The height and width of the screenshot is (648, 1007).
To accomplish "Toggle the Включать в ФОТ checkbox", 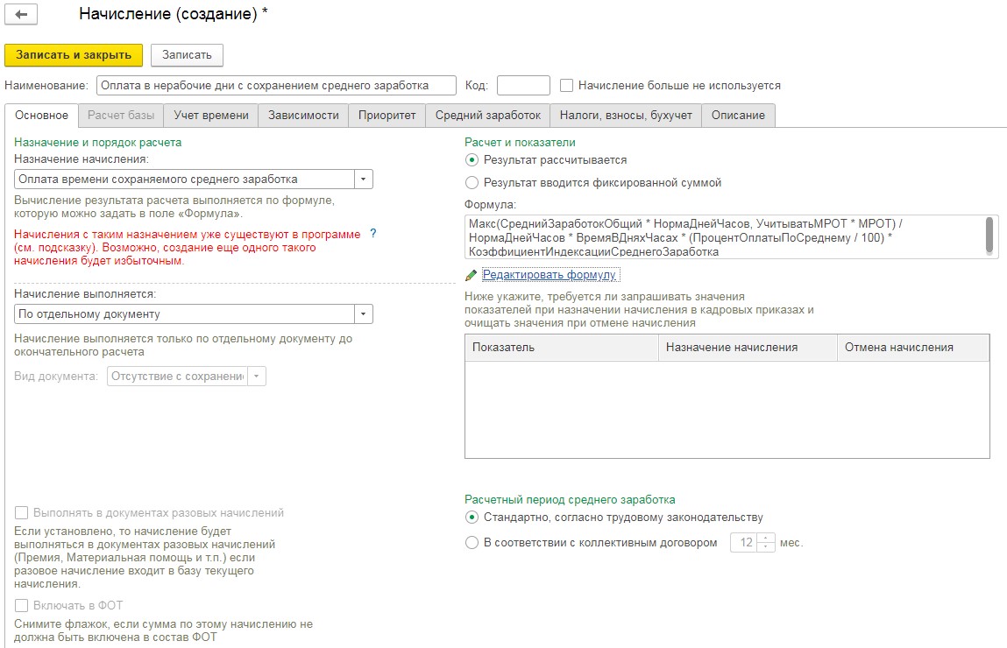I will (x=21, y=605).
